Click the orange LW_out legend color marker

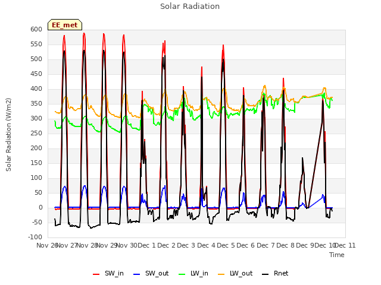221,274
